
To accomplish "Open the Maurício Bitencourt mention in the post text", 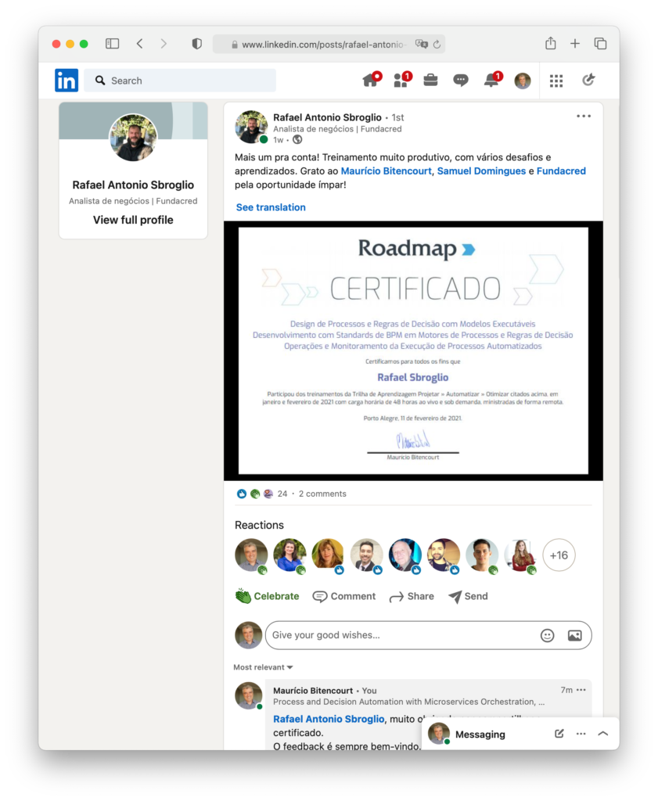I will point(387,171).
